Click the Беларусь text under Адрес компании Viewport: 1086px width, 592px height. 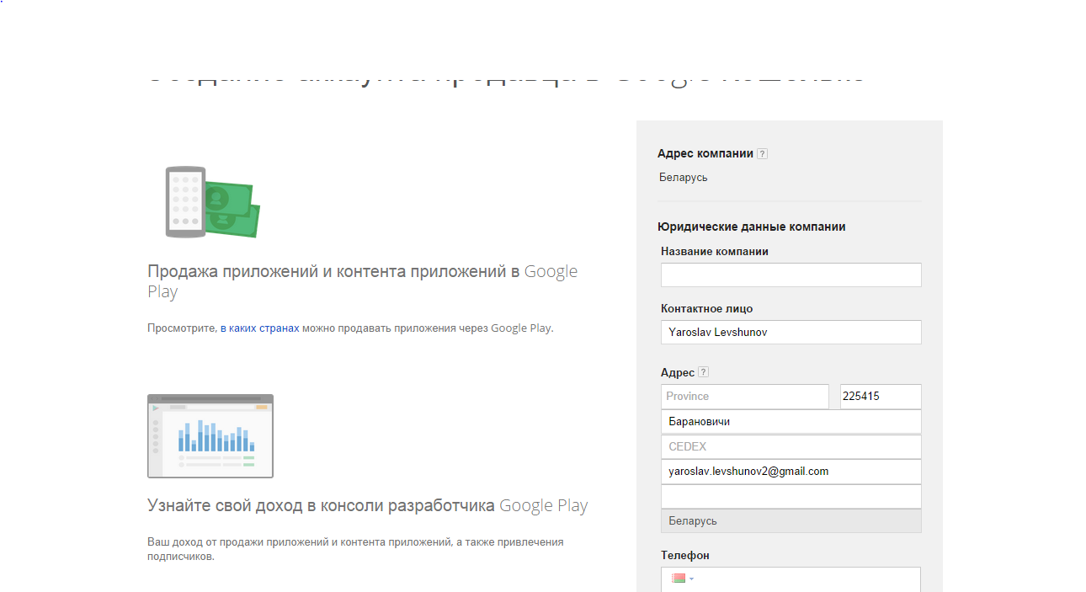point(684,178)
